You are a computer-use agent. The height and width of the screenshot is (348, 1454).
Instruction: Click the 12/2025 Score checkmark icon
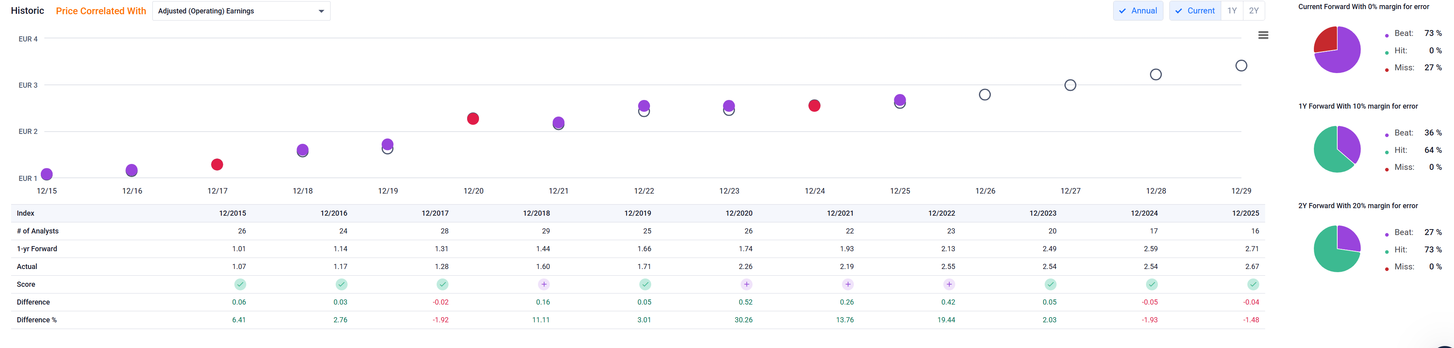(x=1253, y=284)
